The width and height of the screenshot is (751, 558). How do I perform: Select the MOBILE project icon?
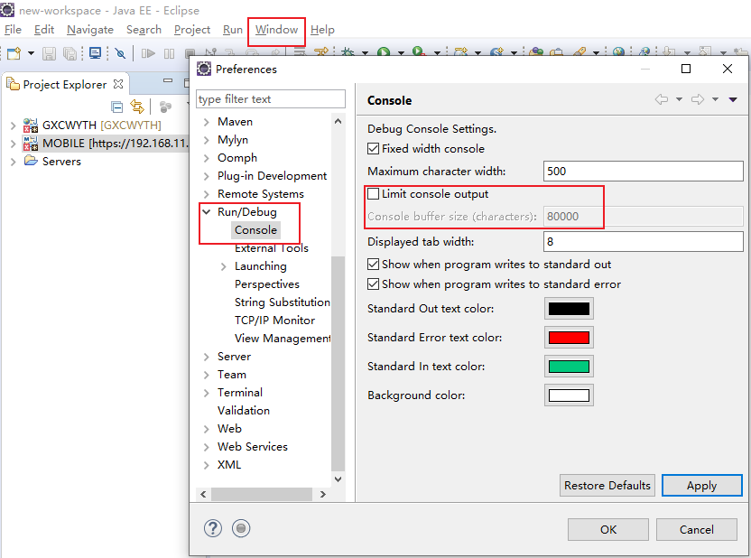click(30, 144)
